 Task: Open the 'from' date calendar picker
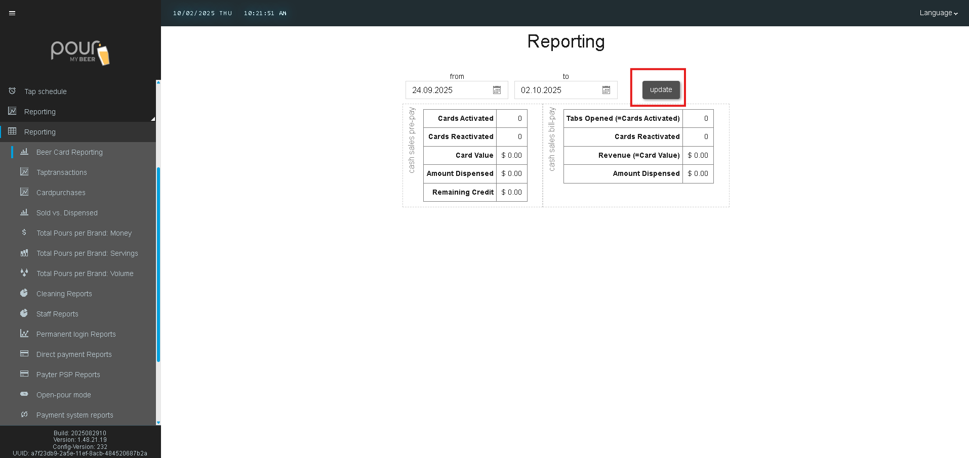click(497, 90)
